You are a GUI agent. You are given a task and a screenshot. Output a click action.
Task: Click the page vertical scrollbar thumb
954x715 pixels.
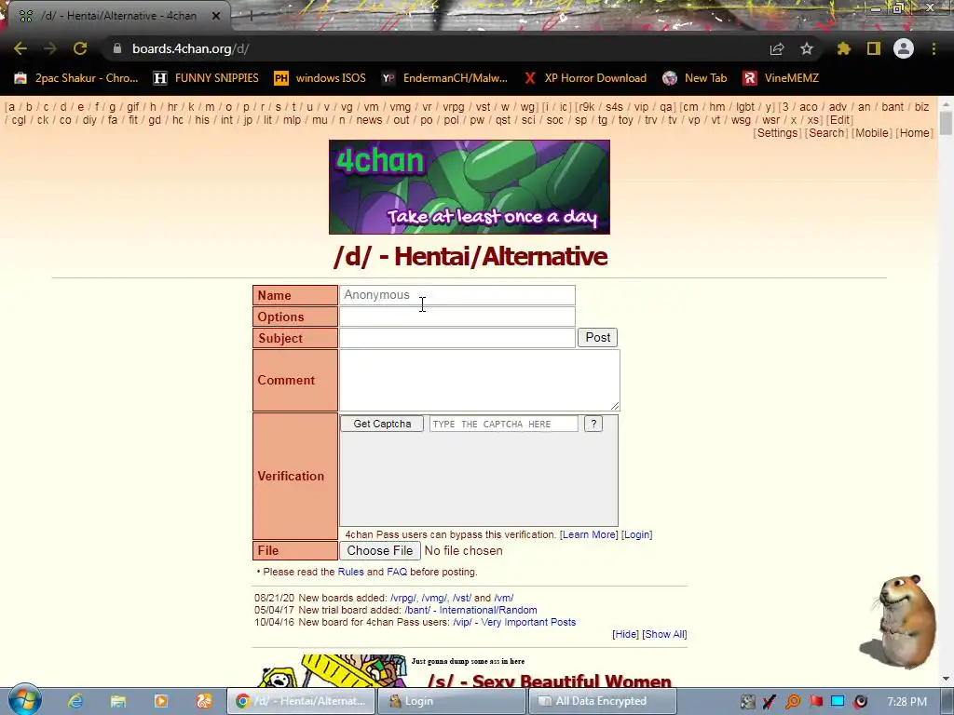[947, 123]
